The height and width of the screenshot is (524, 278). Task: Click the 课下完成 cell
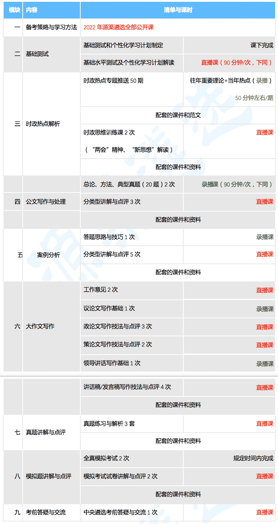pyautogui.click(x=229, y=45)
